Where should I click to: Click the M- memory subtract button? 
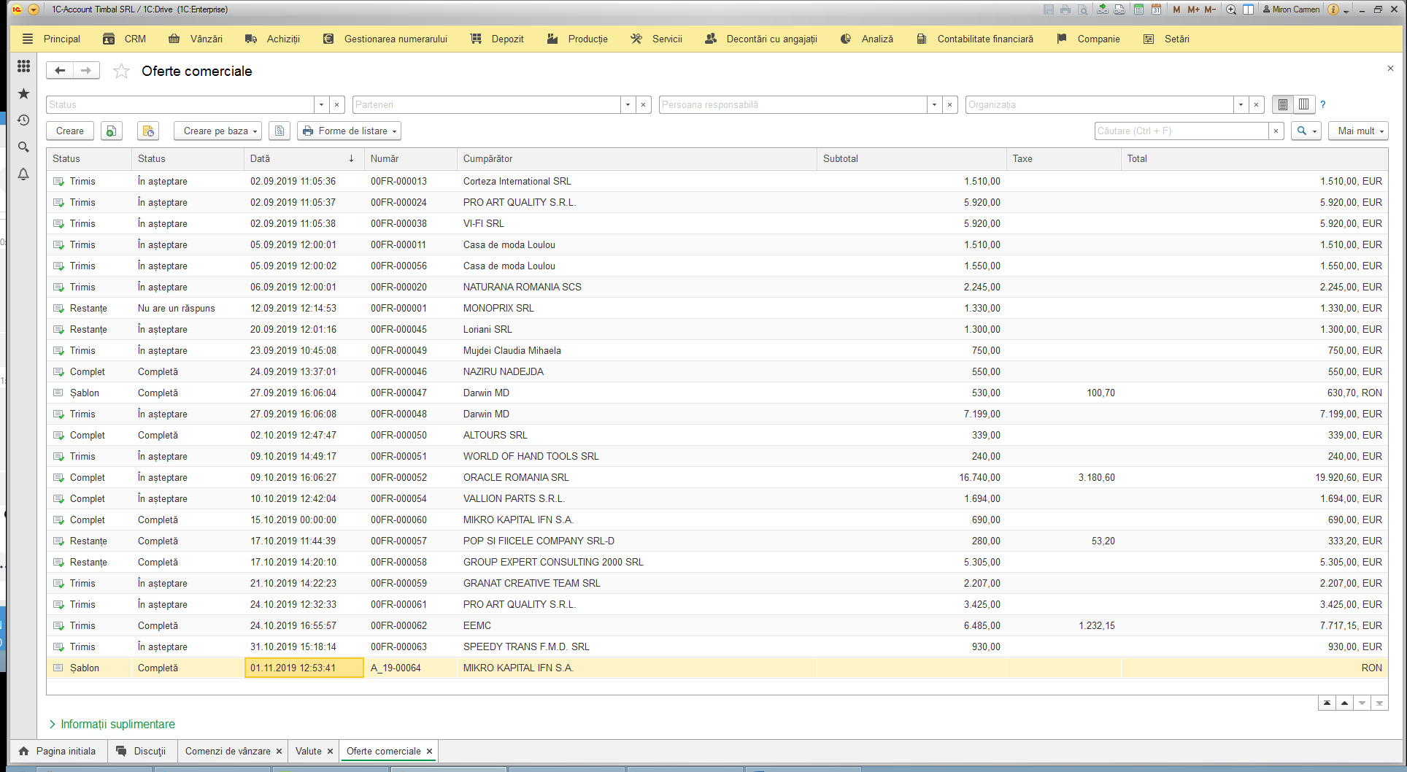click(1210, 9)
